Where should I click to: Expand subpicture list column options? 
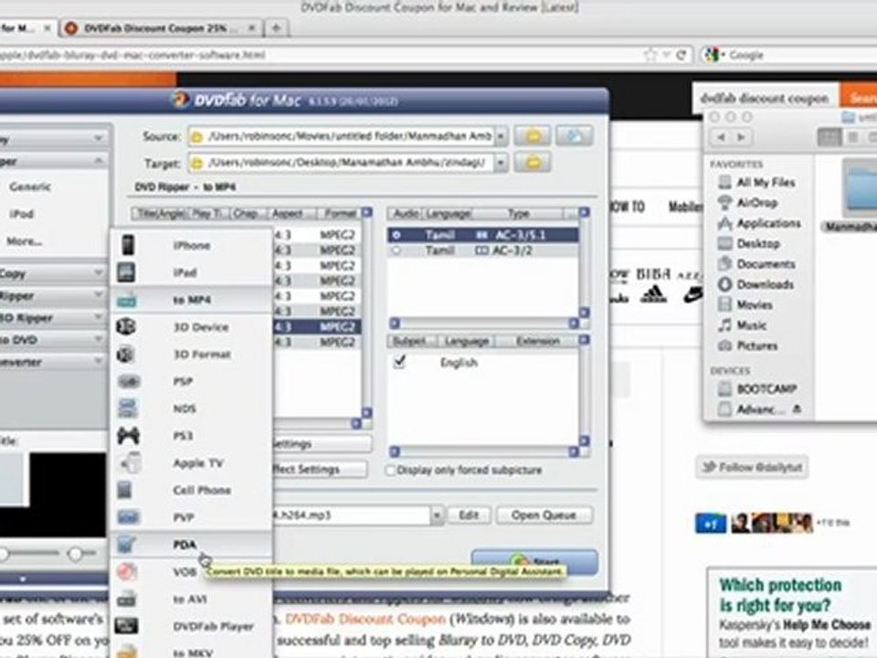(x=584, y=340)
